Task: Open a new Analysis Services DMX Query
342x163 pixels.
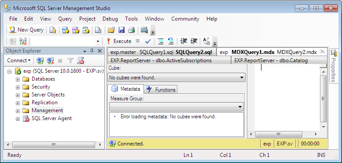Action: pos(75,30)
